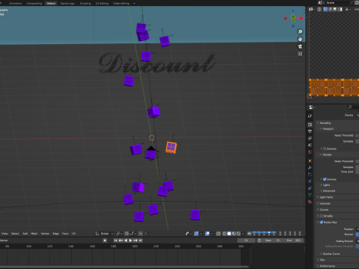Enable the Simplify checkbox
The image size is (359, 269).
(322, 216)
